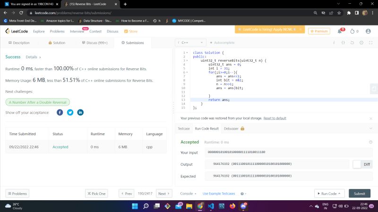Open the Run Code options arrow
The image size is (378, 212).
(x=339, y=194)
